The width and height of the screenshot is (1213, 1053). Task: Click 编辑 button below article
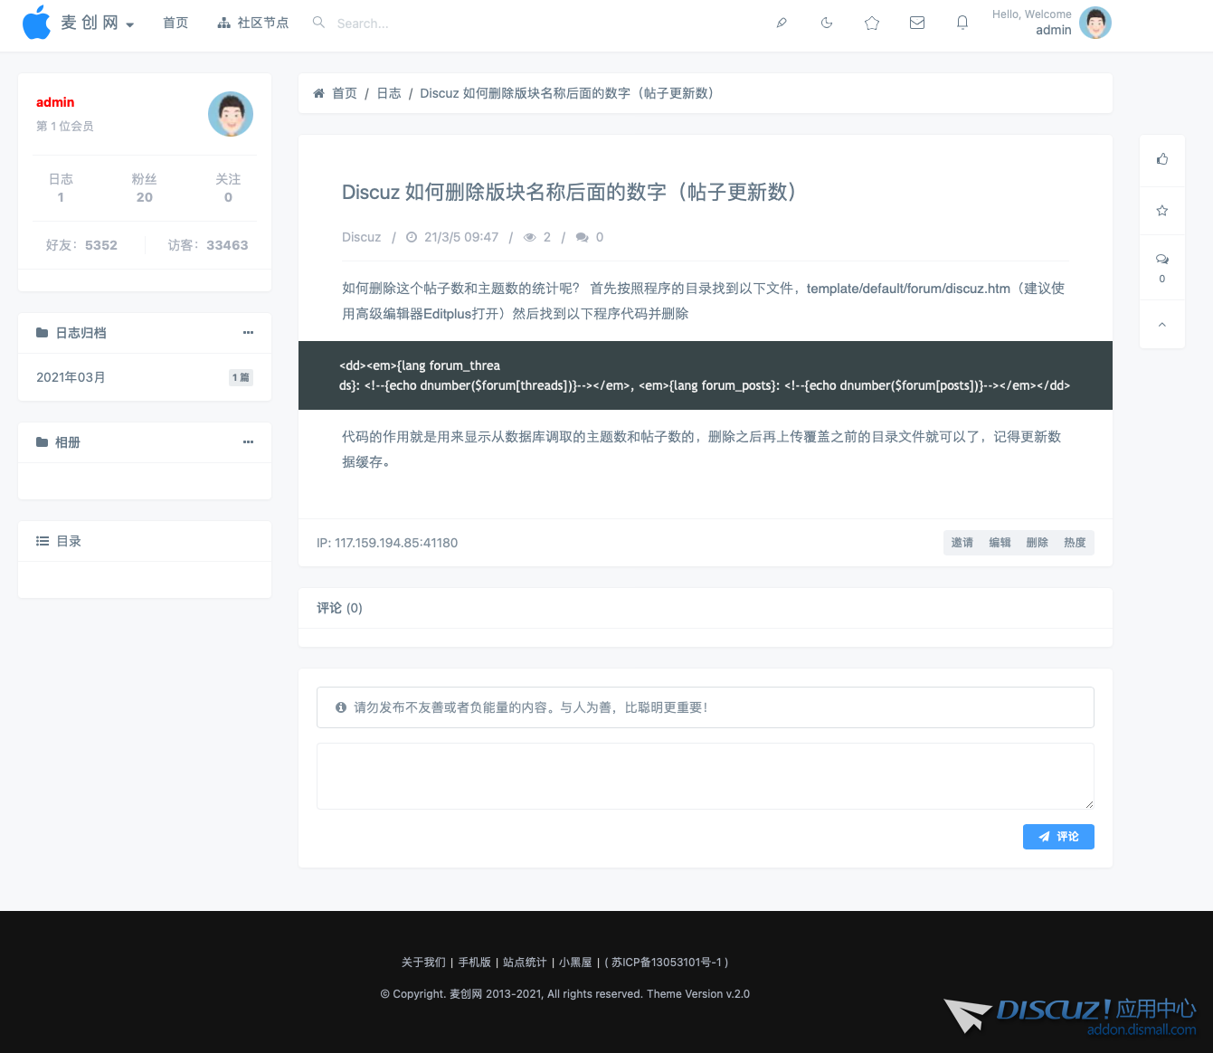pos(1000,543)
